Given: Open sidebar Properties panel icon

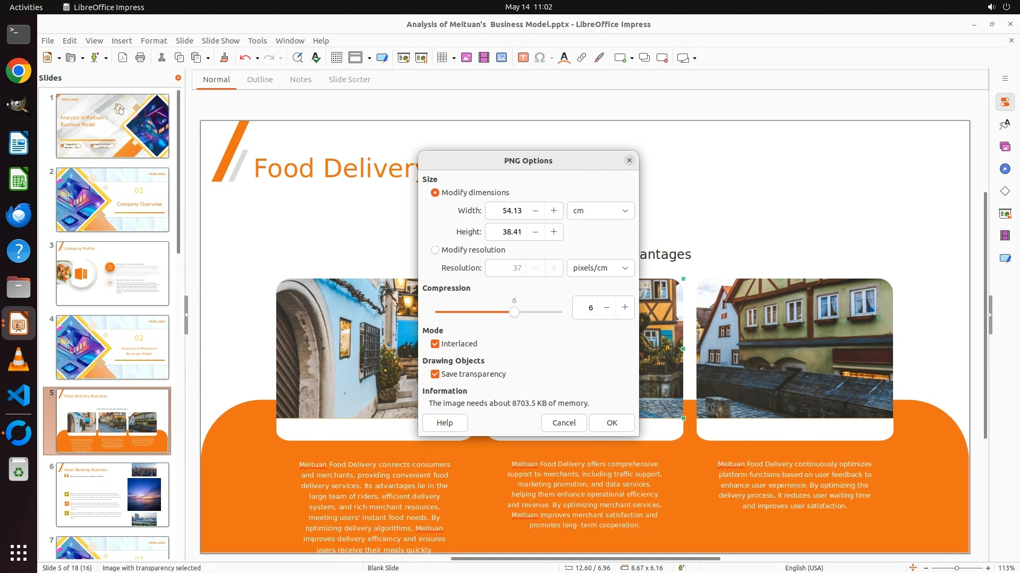Looking at the screenshot, I should click(1005, 102).
